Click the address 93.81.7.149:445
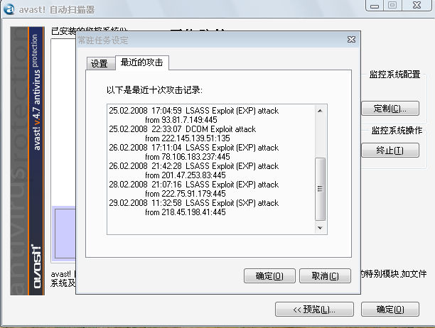Viewport: 435px width, 328px height. pos(189,120)
